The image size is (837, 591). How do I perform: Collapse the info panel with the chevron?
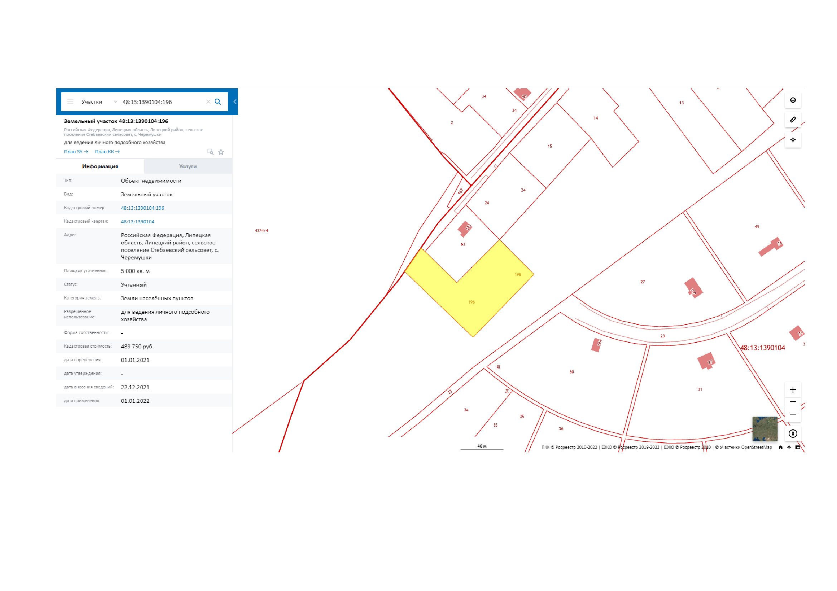pyautogui.click(x=235, y=102)
